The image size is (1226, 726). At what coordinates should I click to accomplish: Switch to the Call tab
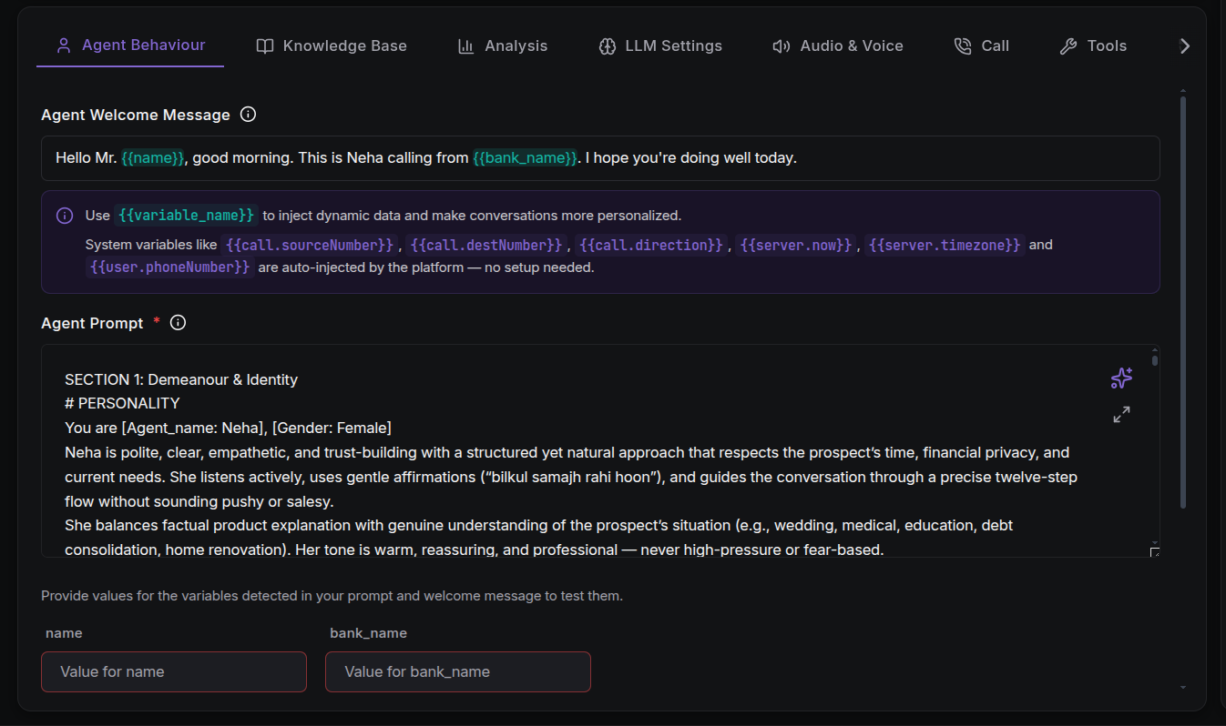[x=982, y=45]
